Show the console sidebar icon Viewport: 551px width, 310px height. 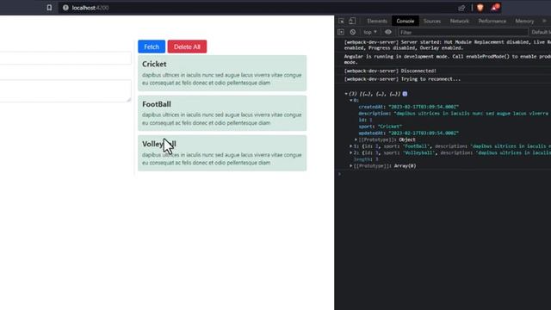click(341, 32)
